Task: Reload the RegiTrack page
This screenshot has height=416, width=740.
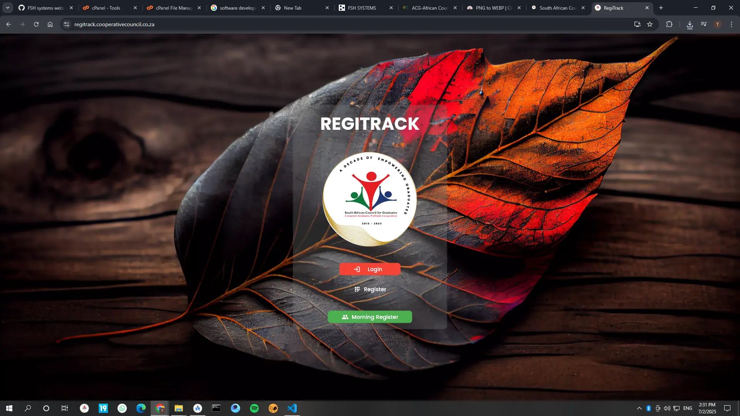Action: point(36,24)
